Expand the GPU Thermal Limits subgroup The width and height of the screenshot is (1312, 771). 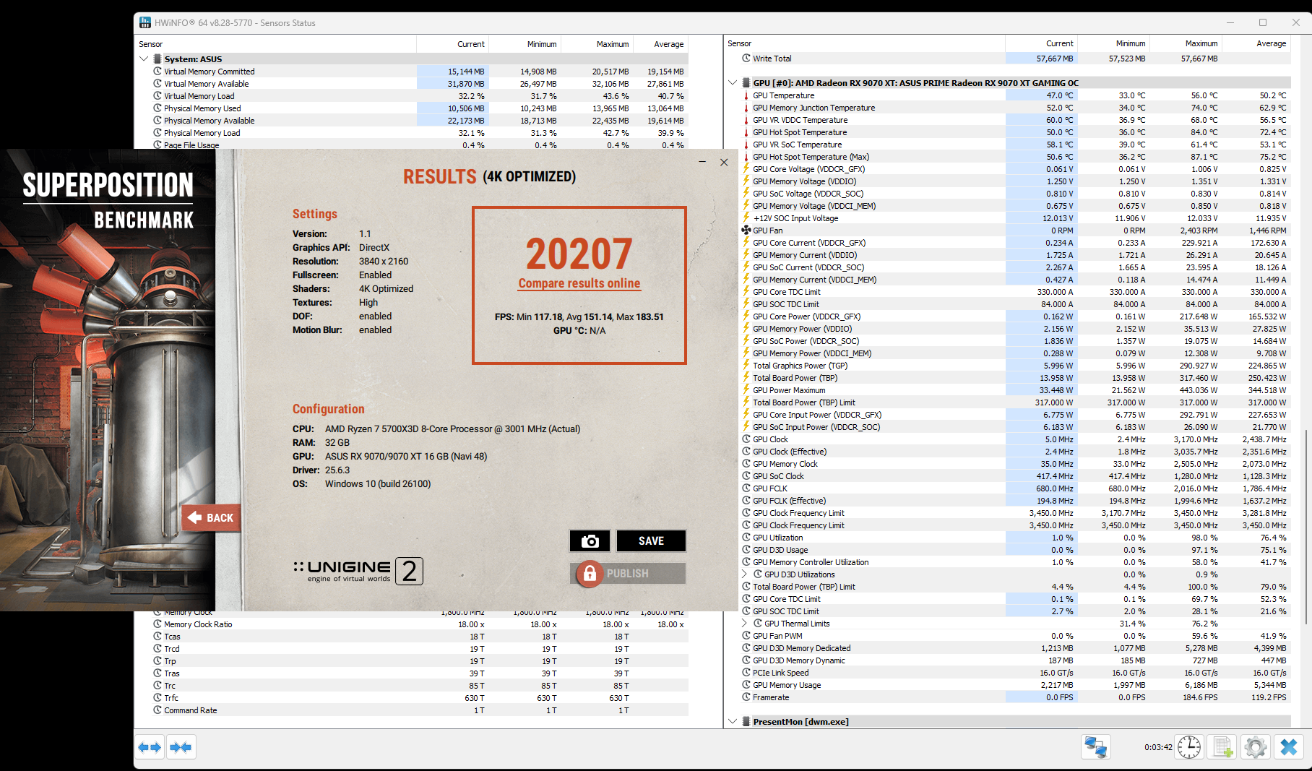[745, 624]
